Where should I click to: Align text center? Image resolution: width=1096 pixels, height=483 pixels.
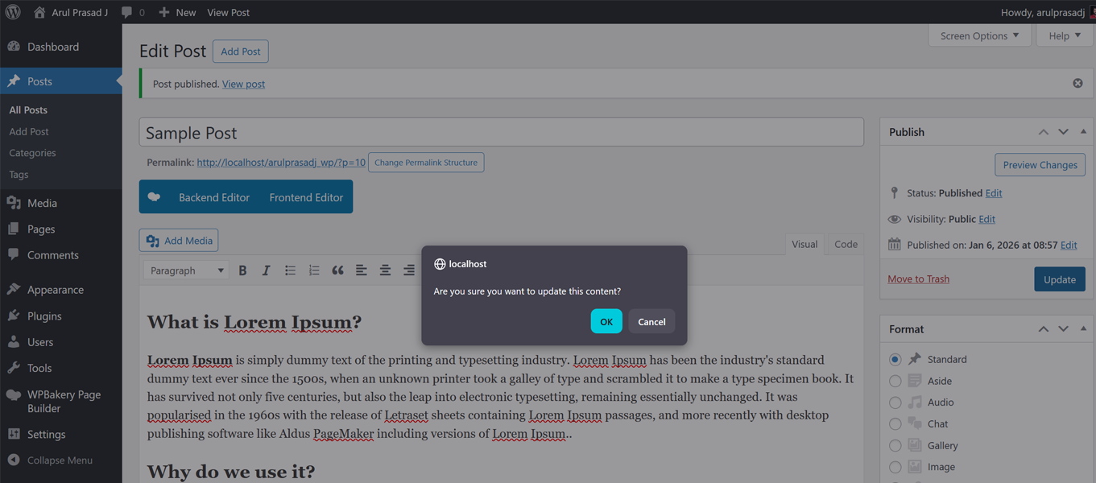385,270
